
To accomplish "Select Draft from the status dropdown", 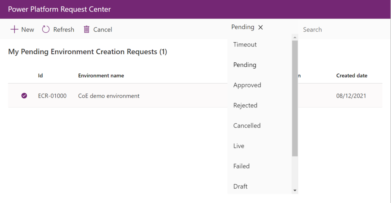I will click(x=240, y=186).
